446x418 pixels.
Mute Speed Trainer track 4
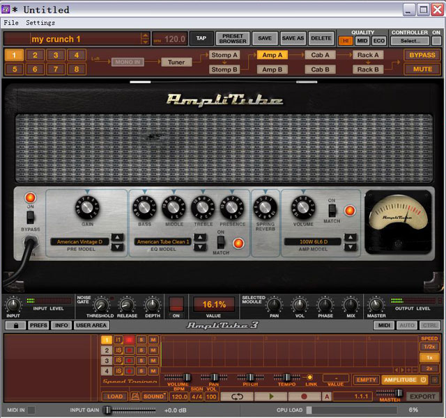(153, 371)
